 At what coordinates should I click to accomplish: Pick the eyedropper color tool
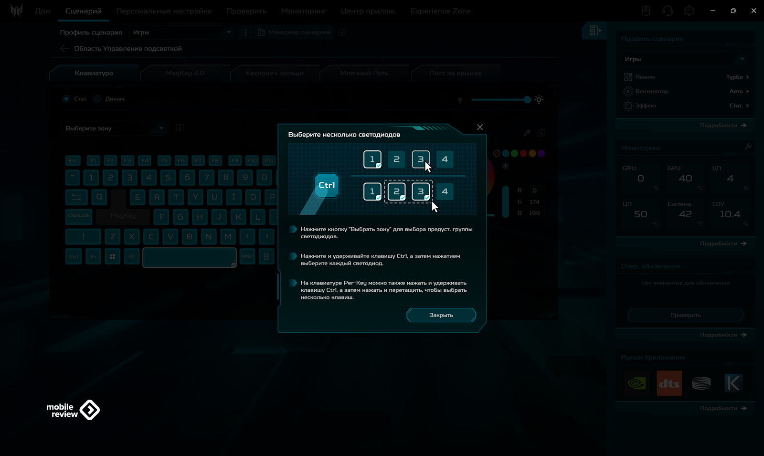tap(527, 133)
